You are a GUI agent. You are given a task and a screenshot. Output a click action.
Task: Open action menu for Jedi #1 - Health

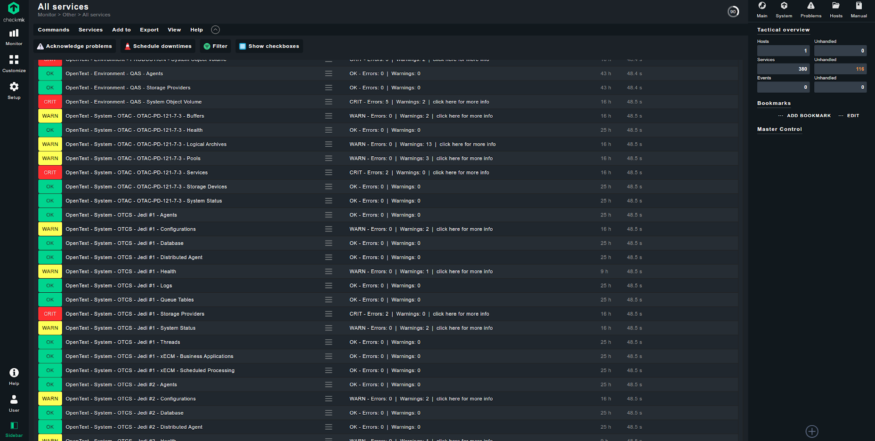point(329,271)
